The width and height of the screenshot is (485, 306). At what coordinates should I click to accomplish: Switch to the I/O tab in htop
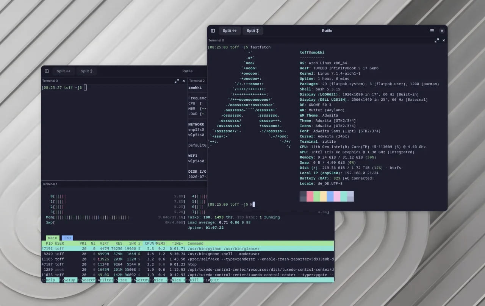67,238
